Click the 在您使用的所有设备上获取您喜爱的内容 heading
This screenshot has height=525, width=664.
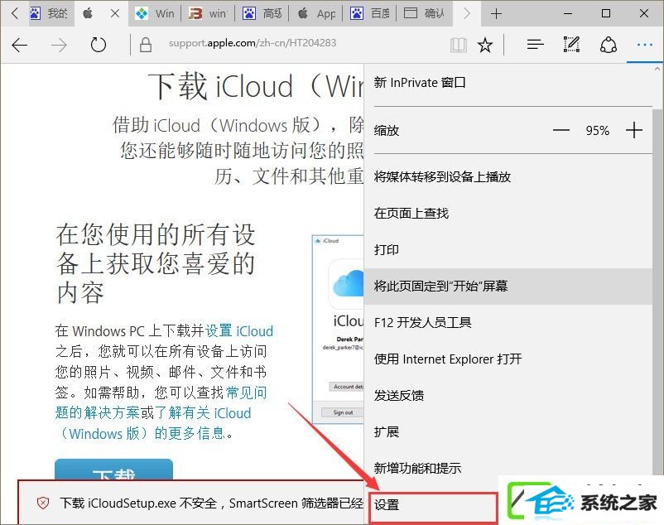pyautogui.click(x=156, y=263)
